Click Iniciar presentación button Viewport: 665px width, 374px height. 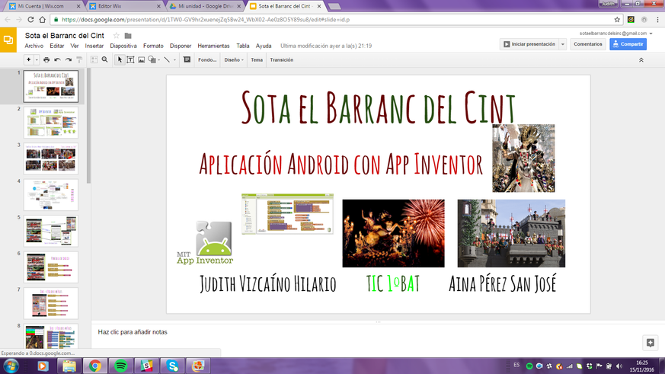(529, 44)
